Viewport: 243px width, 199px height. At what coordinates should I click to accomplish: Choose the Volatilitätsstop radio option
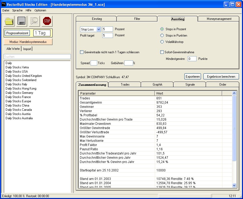pyautogui.click(x=162, y=42)
